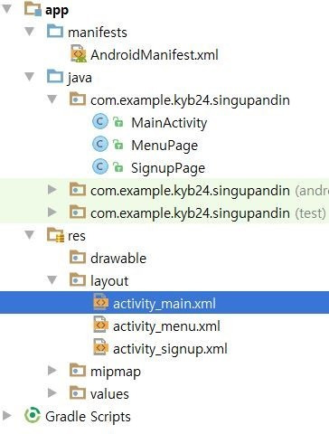Click the AndroidManifest.xml file icon

pos(78,54)
